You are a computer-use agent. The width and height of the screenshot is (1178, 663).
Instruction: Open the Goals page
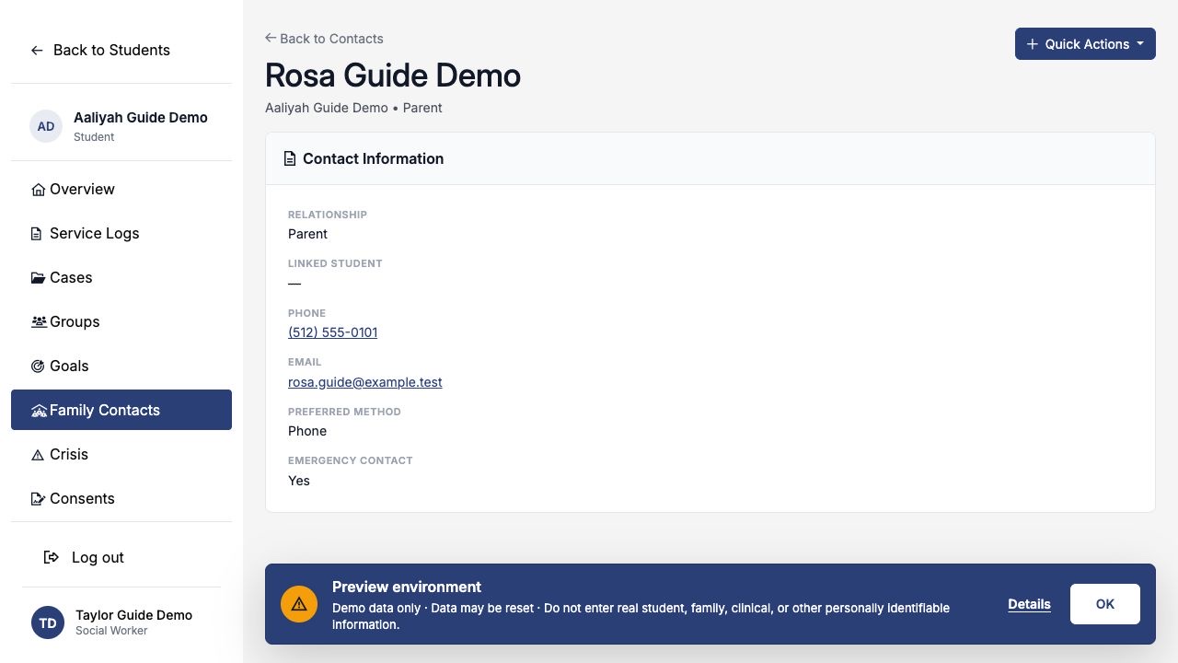tap(121, 366)
